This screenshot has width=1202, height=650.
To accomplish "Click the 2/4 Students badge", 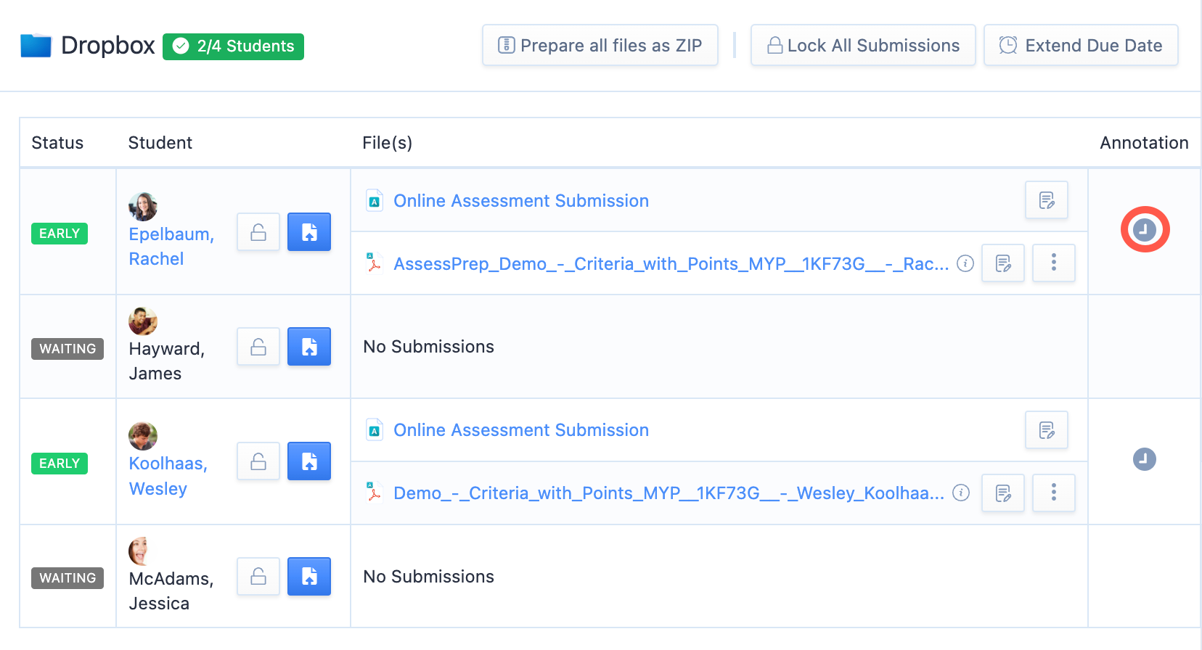I will coord(233,46).
